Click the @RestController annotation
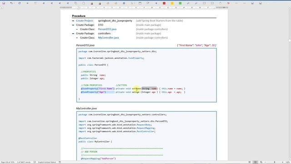The height and width of the screenshot is (164, 291). coord(88,138)
